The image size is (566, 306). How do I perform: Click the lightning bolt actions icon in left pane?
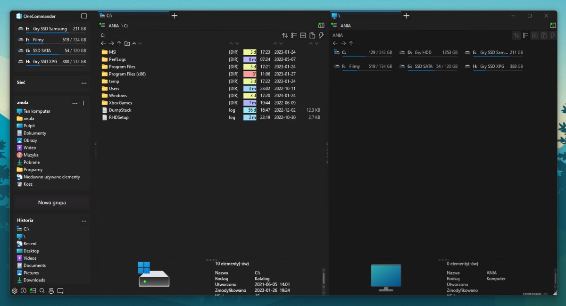(x=321, y=35)
